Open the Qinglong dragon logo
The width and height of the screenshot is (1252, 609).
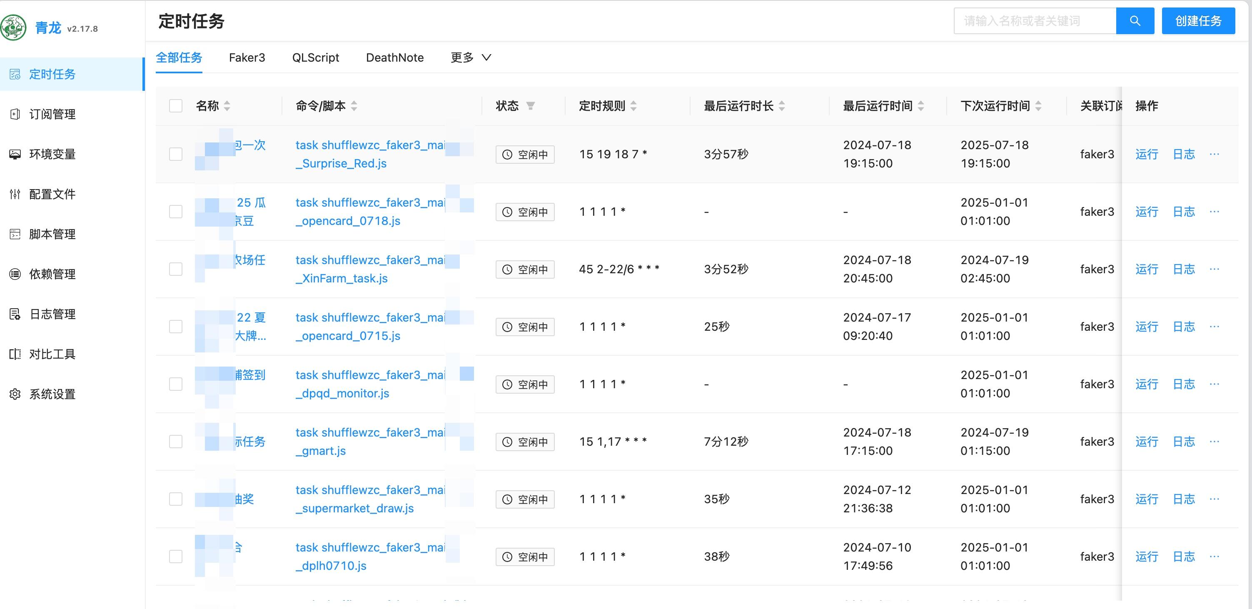[x=13, y=28]
